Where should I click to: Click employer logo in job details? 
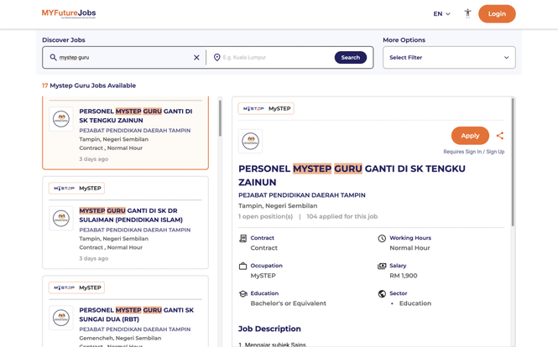pos(250,141)
